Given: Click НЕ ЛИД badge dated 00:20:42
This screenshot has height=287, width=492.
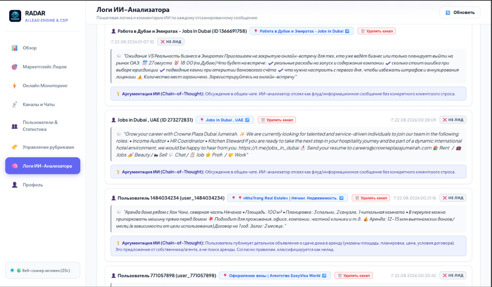Looking at the screenshot, I should 453,275.
